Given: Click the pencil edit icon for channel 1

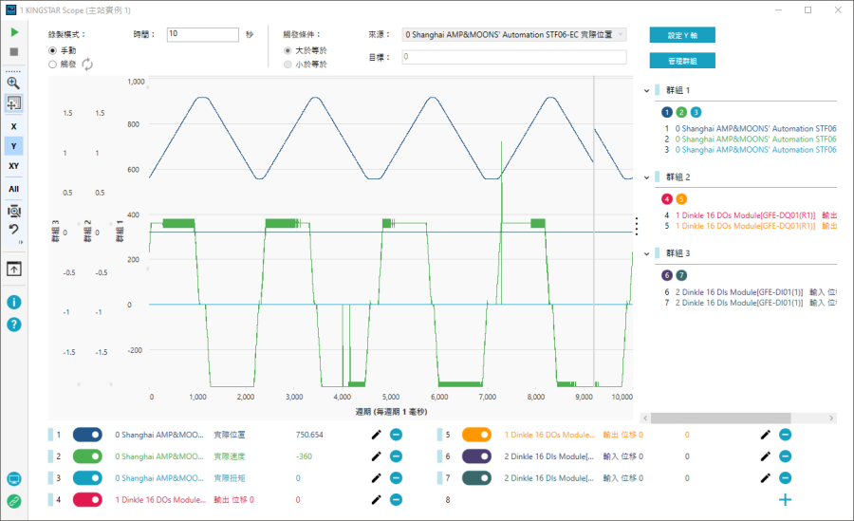Looking at the screenshot, I should (x=376, y=435).
